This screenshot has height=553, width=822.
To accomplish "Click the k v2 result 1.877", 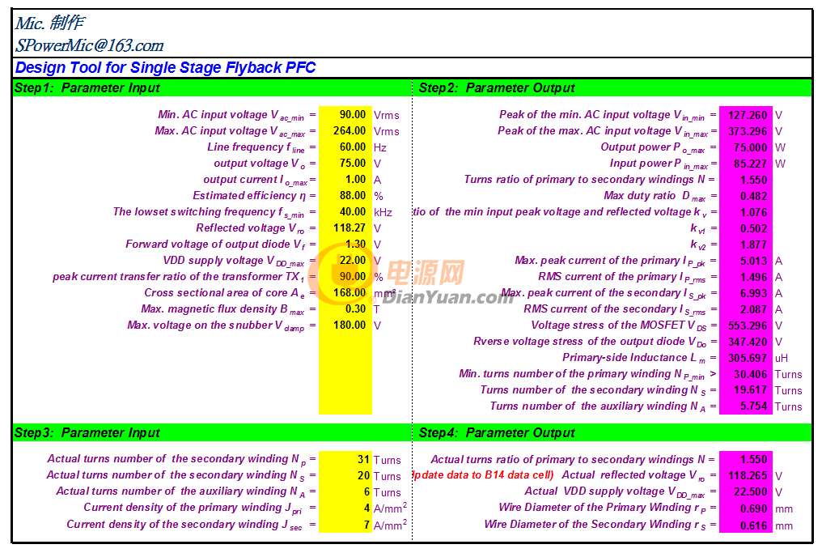I will 745,245.
